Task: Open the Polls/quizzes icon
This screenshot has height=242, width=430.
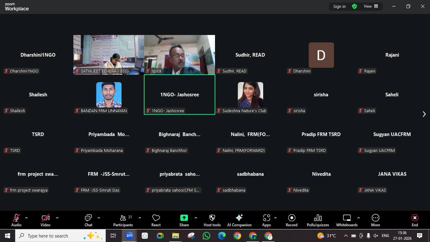Action: (318, 218)
